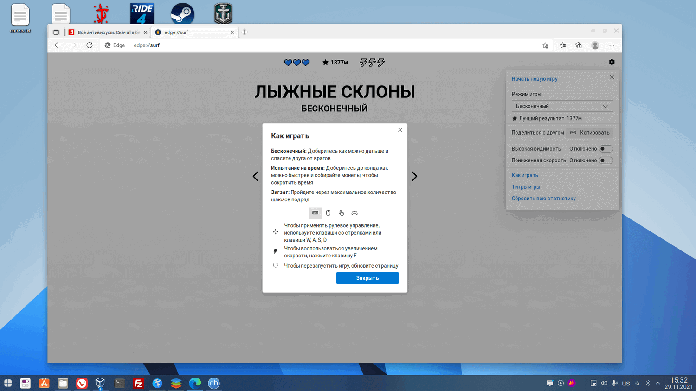Go back to the previous page

pyautogui.click(x=58, y=45)
